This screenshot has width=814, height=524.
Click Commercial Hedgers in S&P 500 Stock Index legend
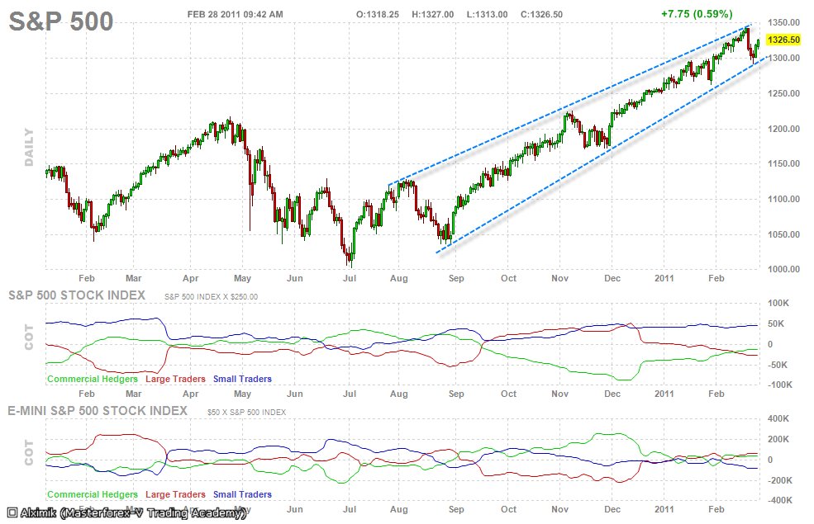coord(93,379)
